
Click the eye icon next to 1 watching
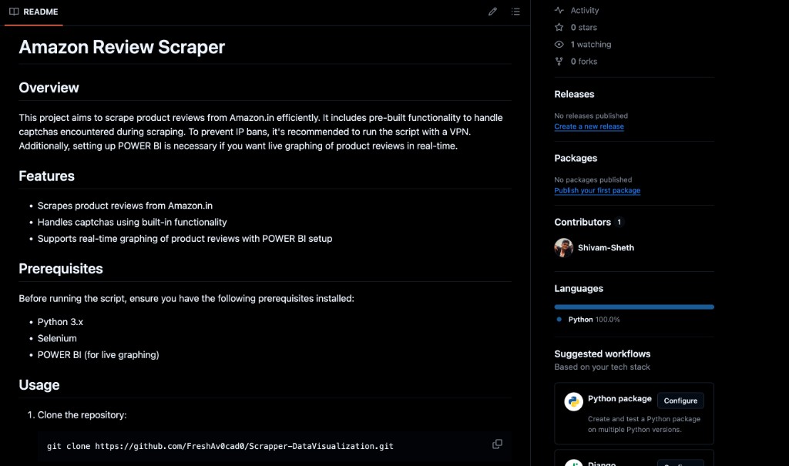click(x=559, y=44)
